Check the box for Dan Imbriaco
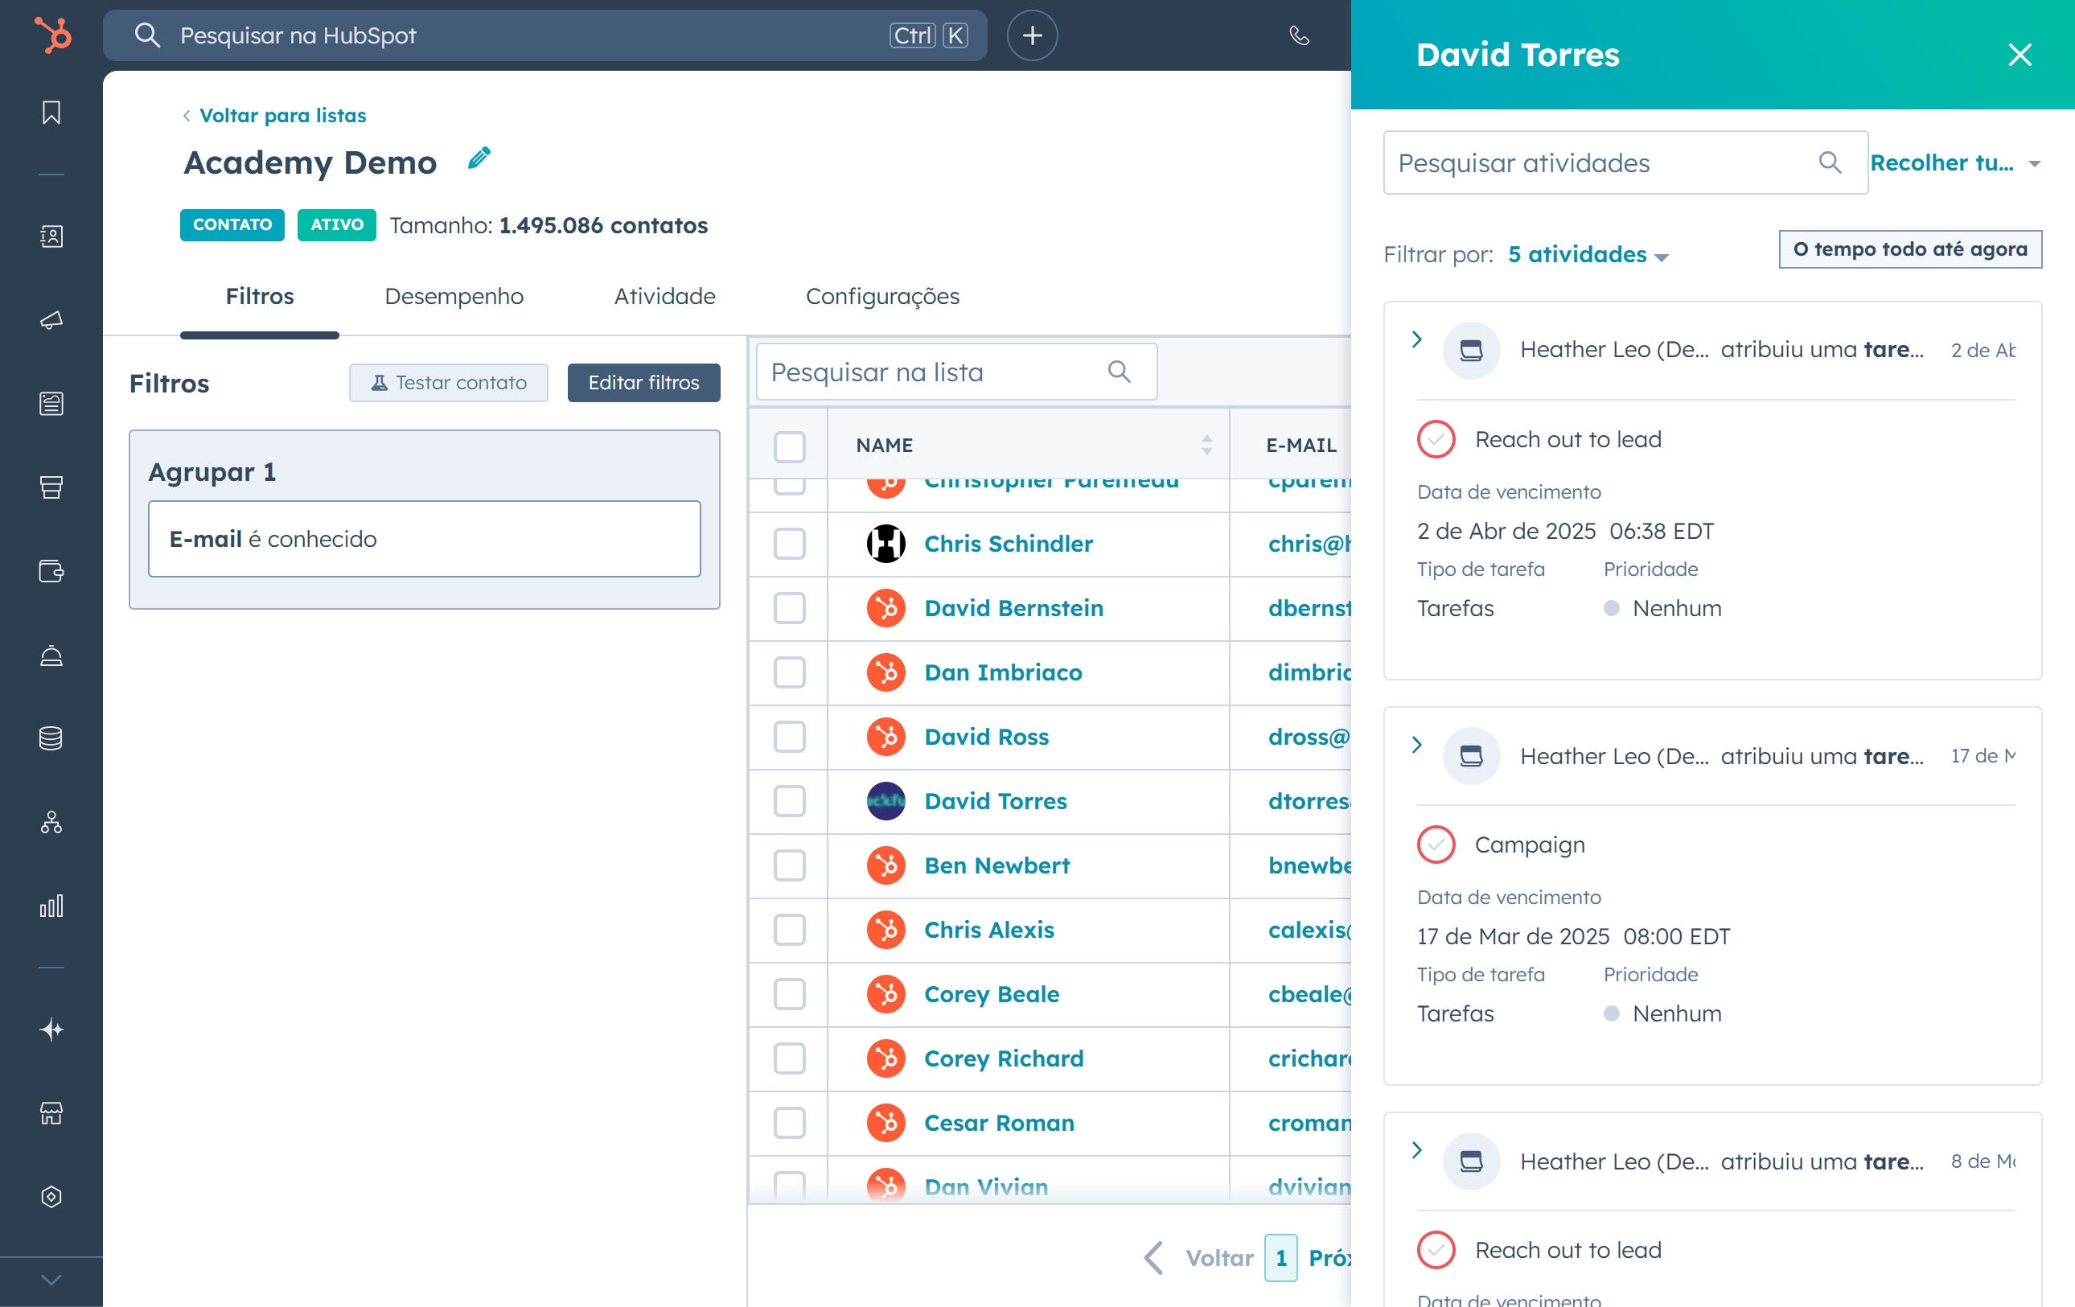 point(789,672)
